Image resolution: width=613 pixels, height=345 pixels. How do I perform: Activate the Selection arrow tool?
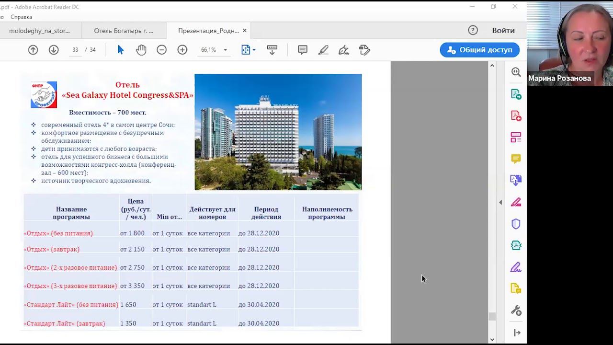tap(121, 50)
